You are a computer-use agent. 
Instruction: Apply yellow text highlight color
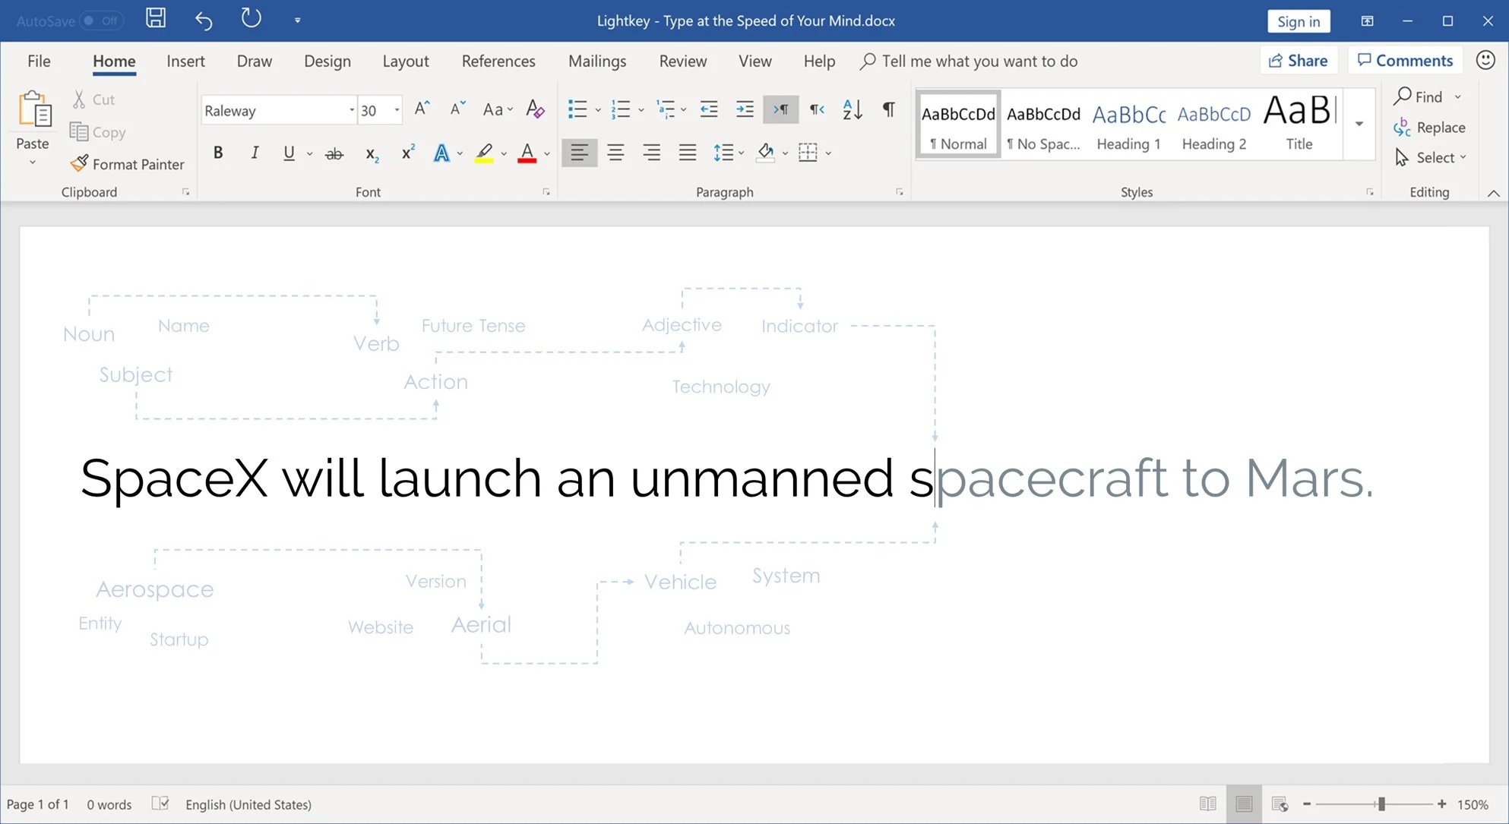pos(485,153)
